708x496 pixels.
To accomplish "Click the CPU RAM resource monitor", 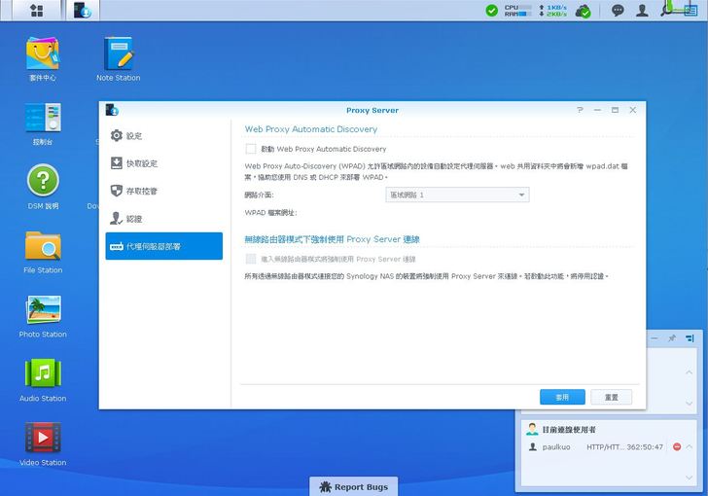I will coord(518,11).
